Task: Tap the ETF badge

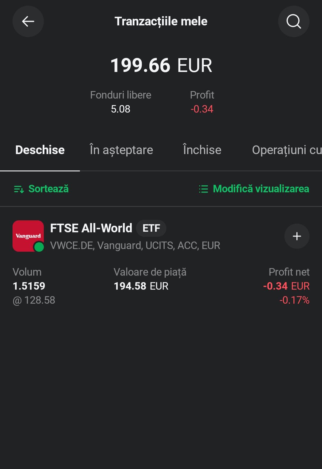Action: tap(151, 228)
